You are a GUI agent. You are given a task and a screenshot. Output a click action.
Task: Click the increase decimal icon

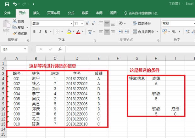pyautogui.click(x=187, y=32)
